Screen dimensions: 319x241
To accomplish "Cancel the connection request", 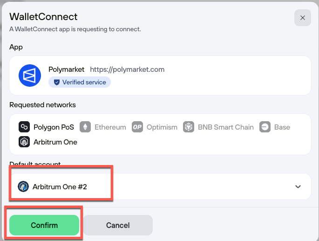I will pyautogui.click(x=118, y=225).
